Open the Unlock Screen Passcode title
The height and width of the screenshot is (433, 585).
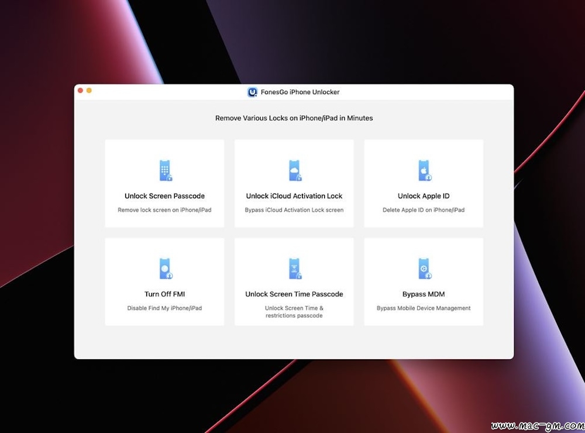[x=164, y=196]
